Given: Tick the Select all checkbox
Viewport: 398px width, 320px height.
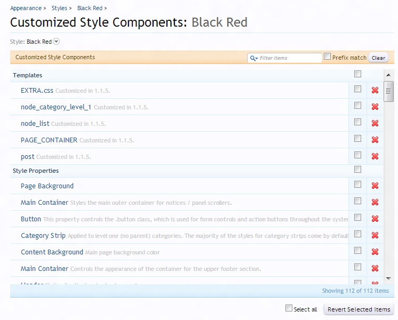Looking at the screenshot, I should 289,308.
